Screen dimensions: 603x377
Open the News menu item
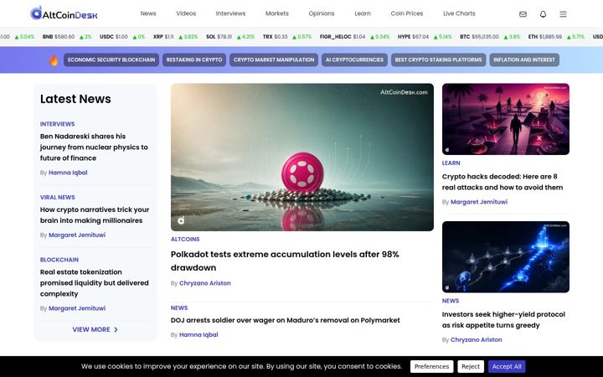pyautogui.click(x=148, y=13)
